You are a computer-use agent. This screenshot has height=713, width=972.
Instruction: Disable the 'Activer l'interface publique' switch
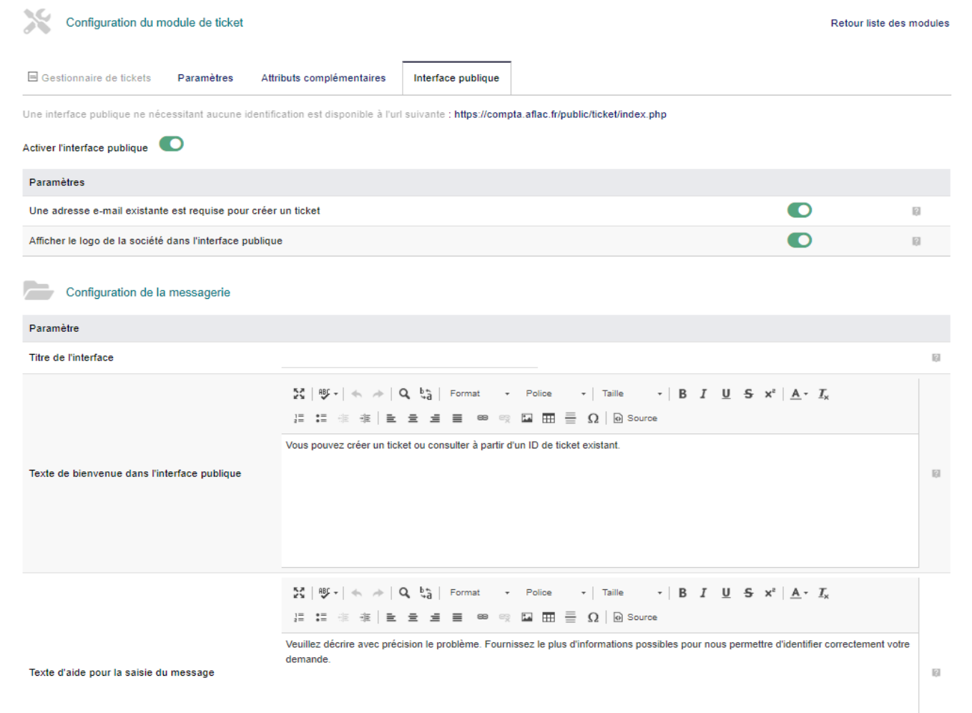(172, 144)
